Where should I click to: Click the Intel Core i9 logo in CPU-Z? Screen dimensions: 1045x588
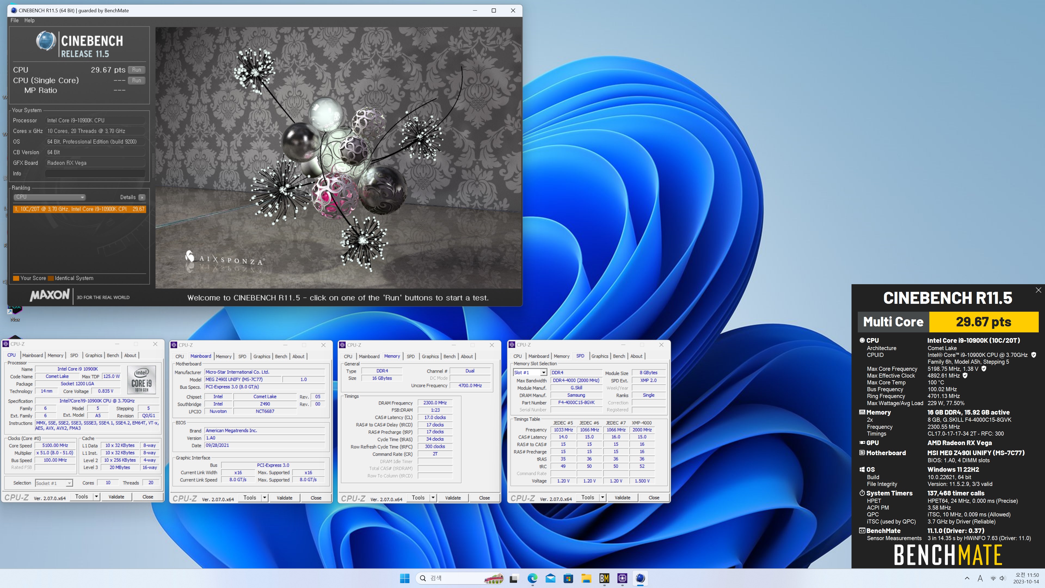click(141, 379)
